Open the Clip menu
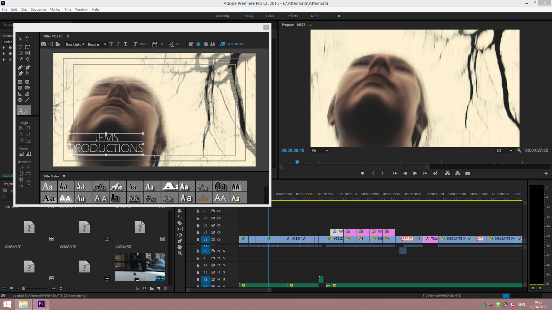This screenshot has width=552, height=310. tap(24, 9)
